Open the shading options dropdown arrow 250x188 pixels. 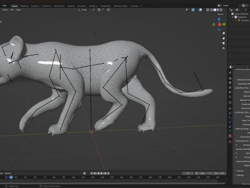coord(224,10)
